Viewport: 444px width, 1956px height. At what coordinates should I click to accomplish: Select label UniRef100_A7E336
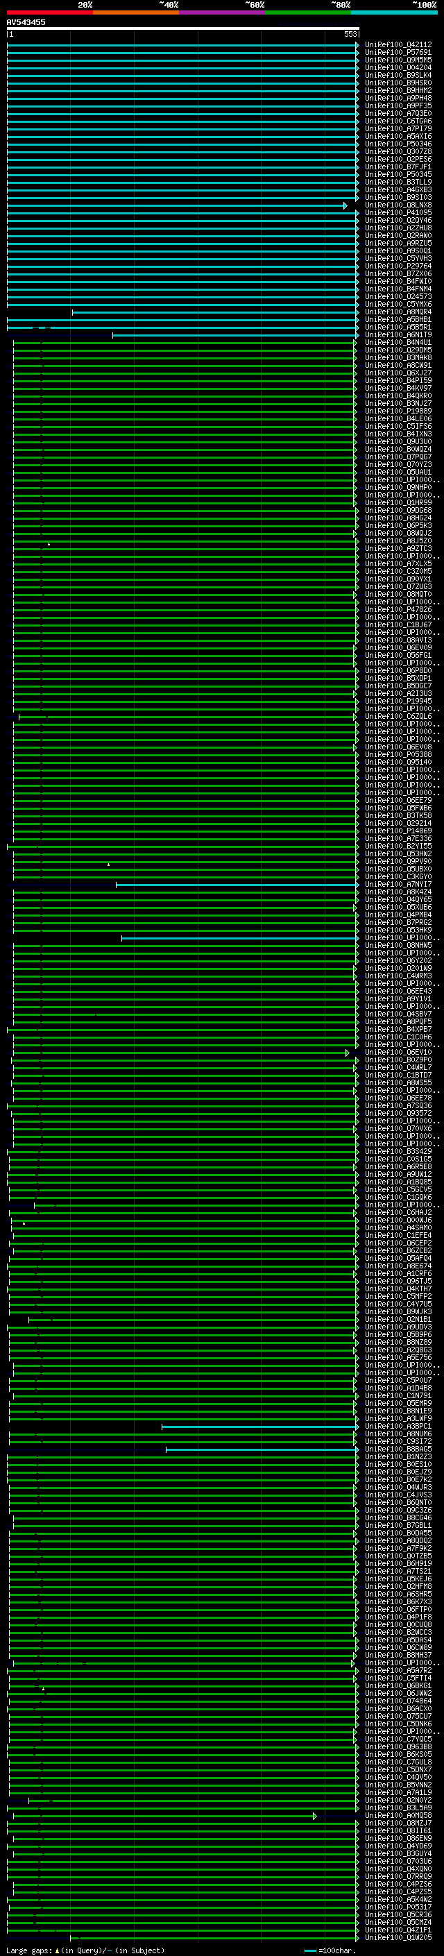point(398,838)
